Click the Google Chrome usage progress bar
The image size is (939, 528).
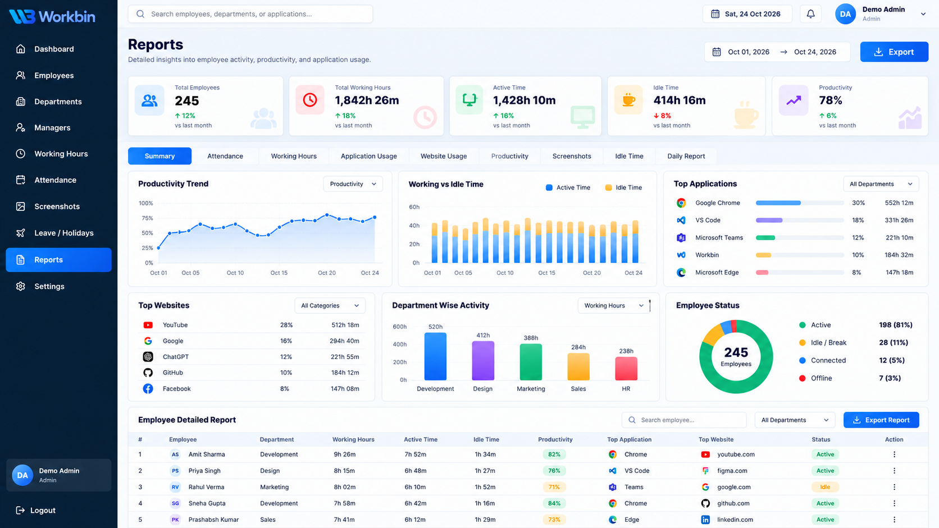800,203
